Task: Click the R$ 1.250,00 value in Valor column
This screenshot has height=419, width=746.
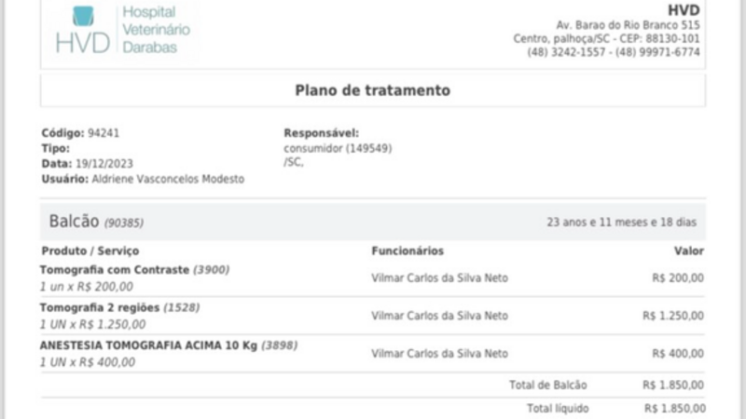Action: click(672, 316)
